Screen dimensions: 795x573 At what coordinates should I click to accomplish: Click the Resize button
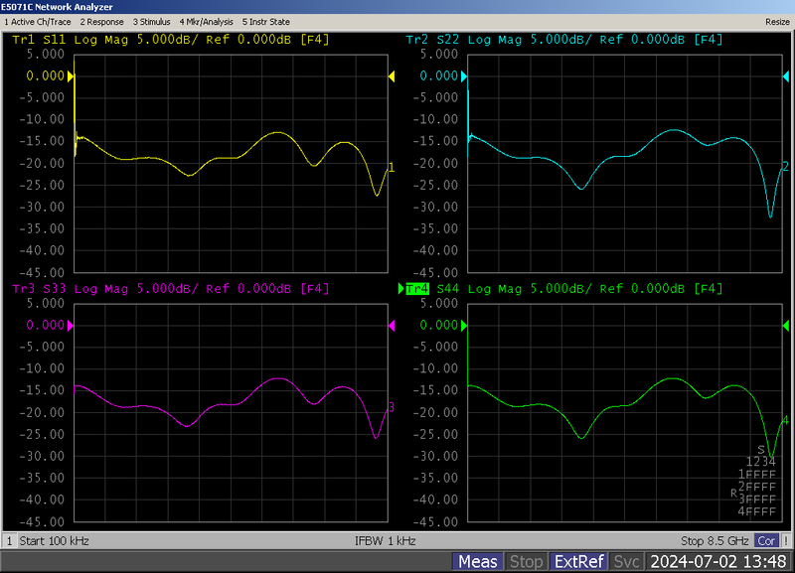pyautogui.click(x=776, y=21)
